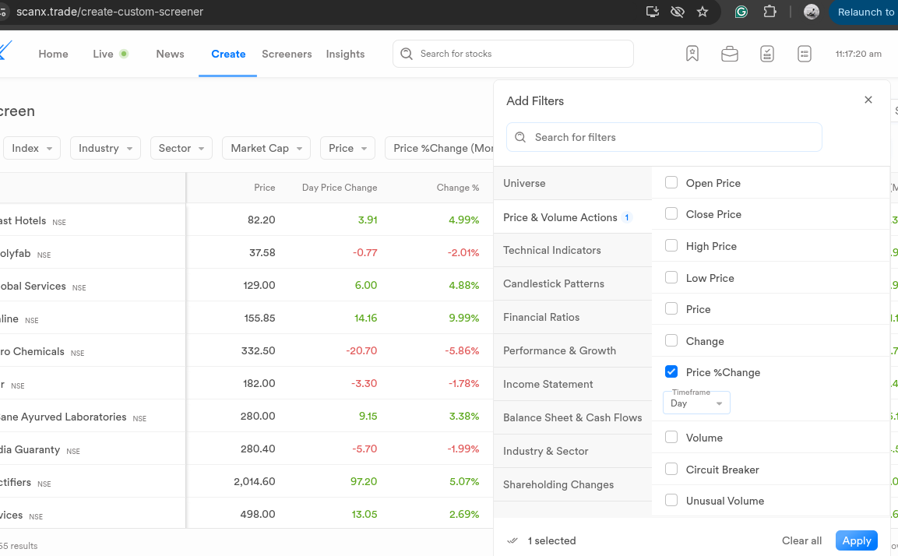The height and width of the screenshot is (556, 898).
Task: Open the browser extensions puzzle icon
Action: pyautogui.click(x=770, y=12)
